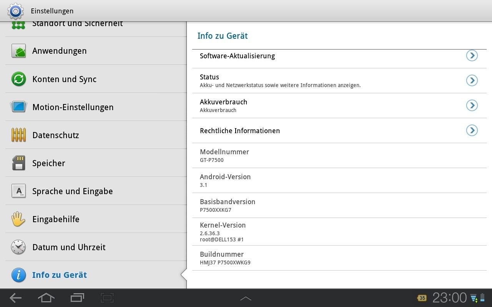
Task: Select Info zu Gerät menu entry
Action: tap(60, 275)
